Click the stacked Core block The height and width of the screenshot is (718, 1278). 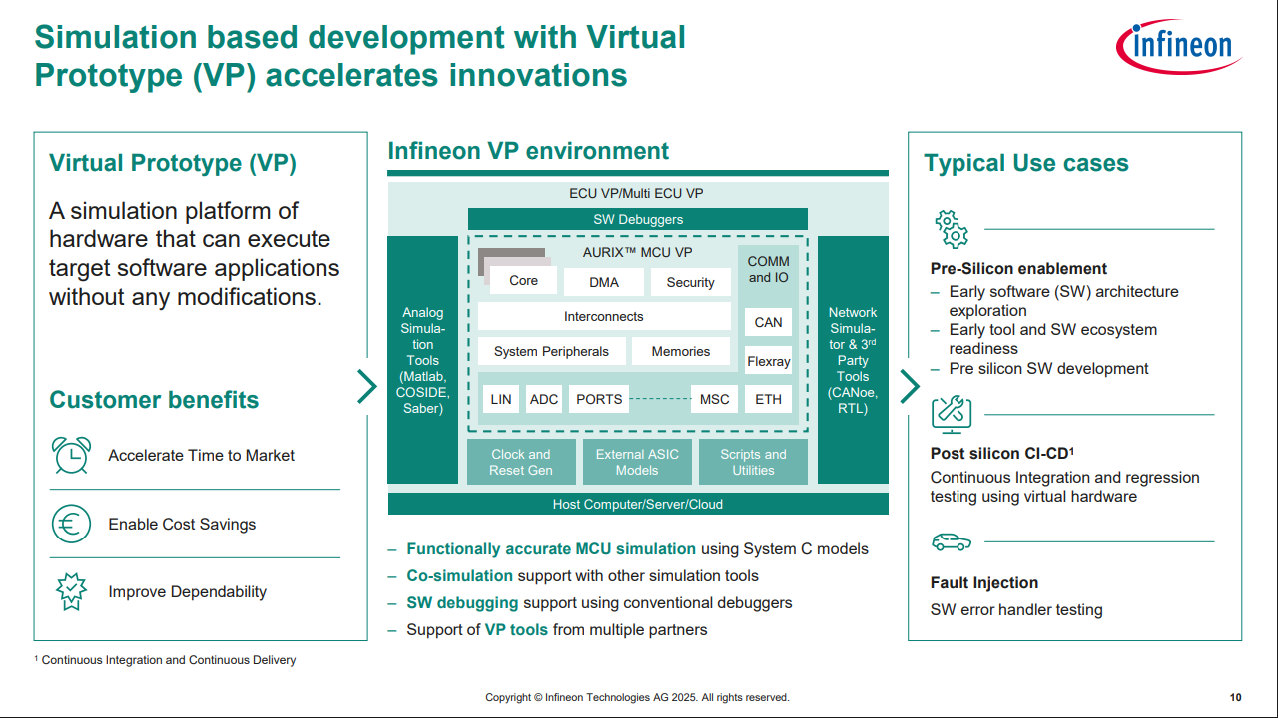[x=521, y=279]
